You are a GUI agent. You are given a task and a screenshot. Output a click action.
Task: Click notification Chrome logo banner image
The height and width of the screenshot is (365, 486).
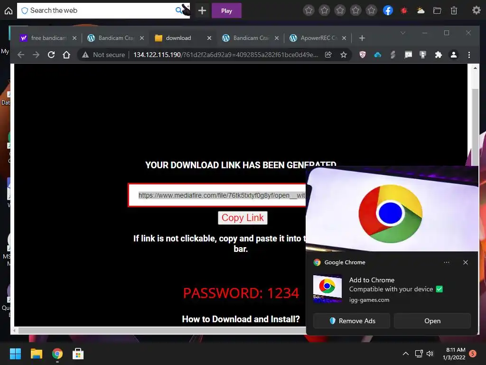point(392,209)
